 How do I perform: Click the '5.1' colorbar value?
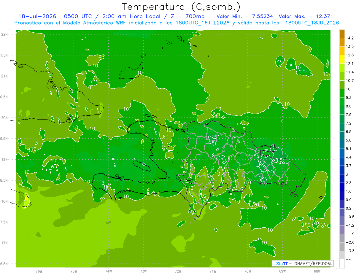[x=349, y=149]
